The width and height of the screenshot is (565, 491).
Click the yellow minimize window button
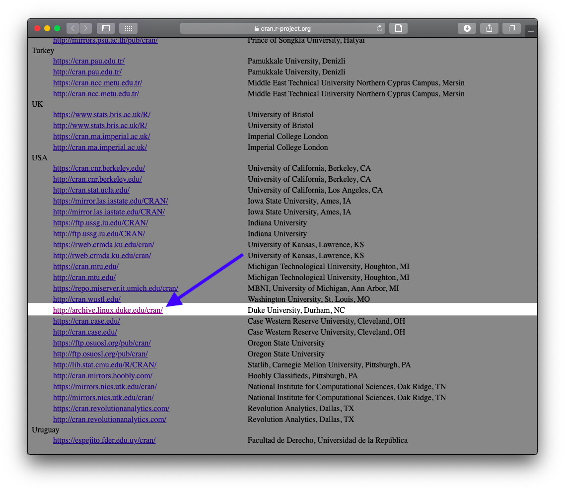click(47, 28)
